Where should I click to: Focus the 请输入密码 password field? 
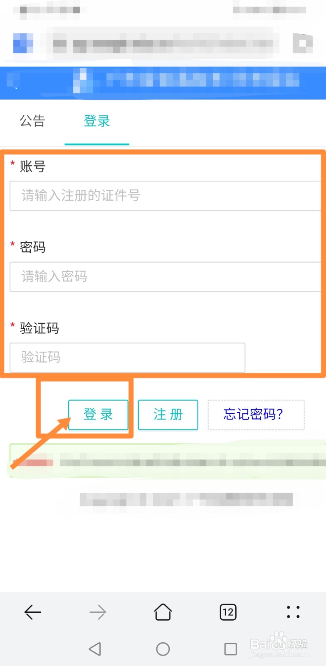(x=165, y=277)
